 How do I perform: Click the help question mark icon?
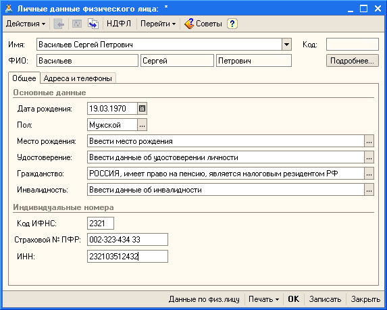232,24
